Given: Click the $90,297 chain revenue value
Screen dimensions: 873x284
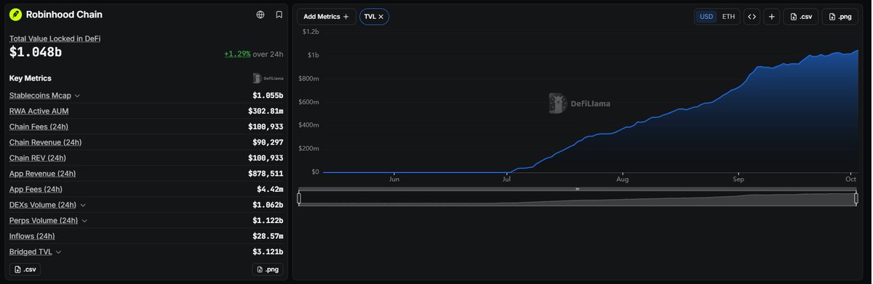Looking at the screenshot, I should pos(268,142).
